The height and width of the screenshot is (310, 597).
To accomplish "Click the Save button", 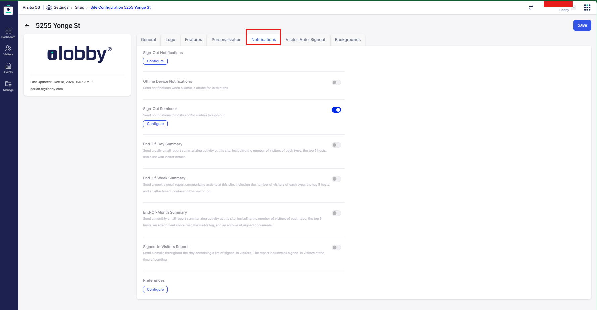I will (582, 25).
